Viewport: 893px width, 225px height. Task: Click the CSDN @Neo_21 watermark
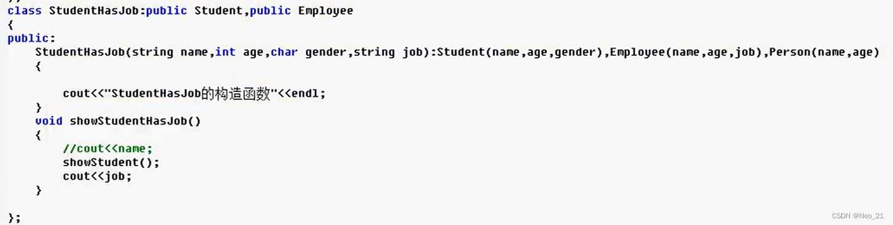click(x=857, y=216)
